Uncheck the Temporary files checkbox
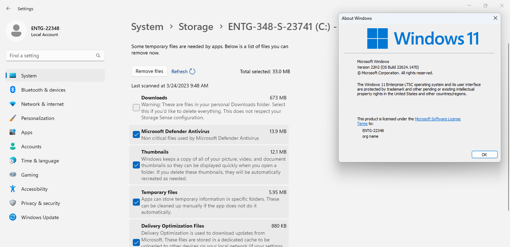Viewport: 510px width, 247px height. click(x=136, y=202)
